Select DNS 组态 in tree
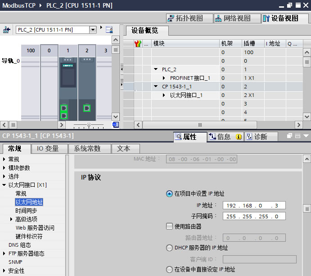Viewport: 311px width, 276px height. point(20,245)
